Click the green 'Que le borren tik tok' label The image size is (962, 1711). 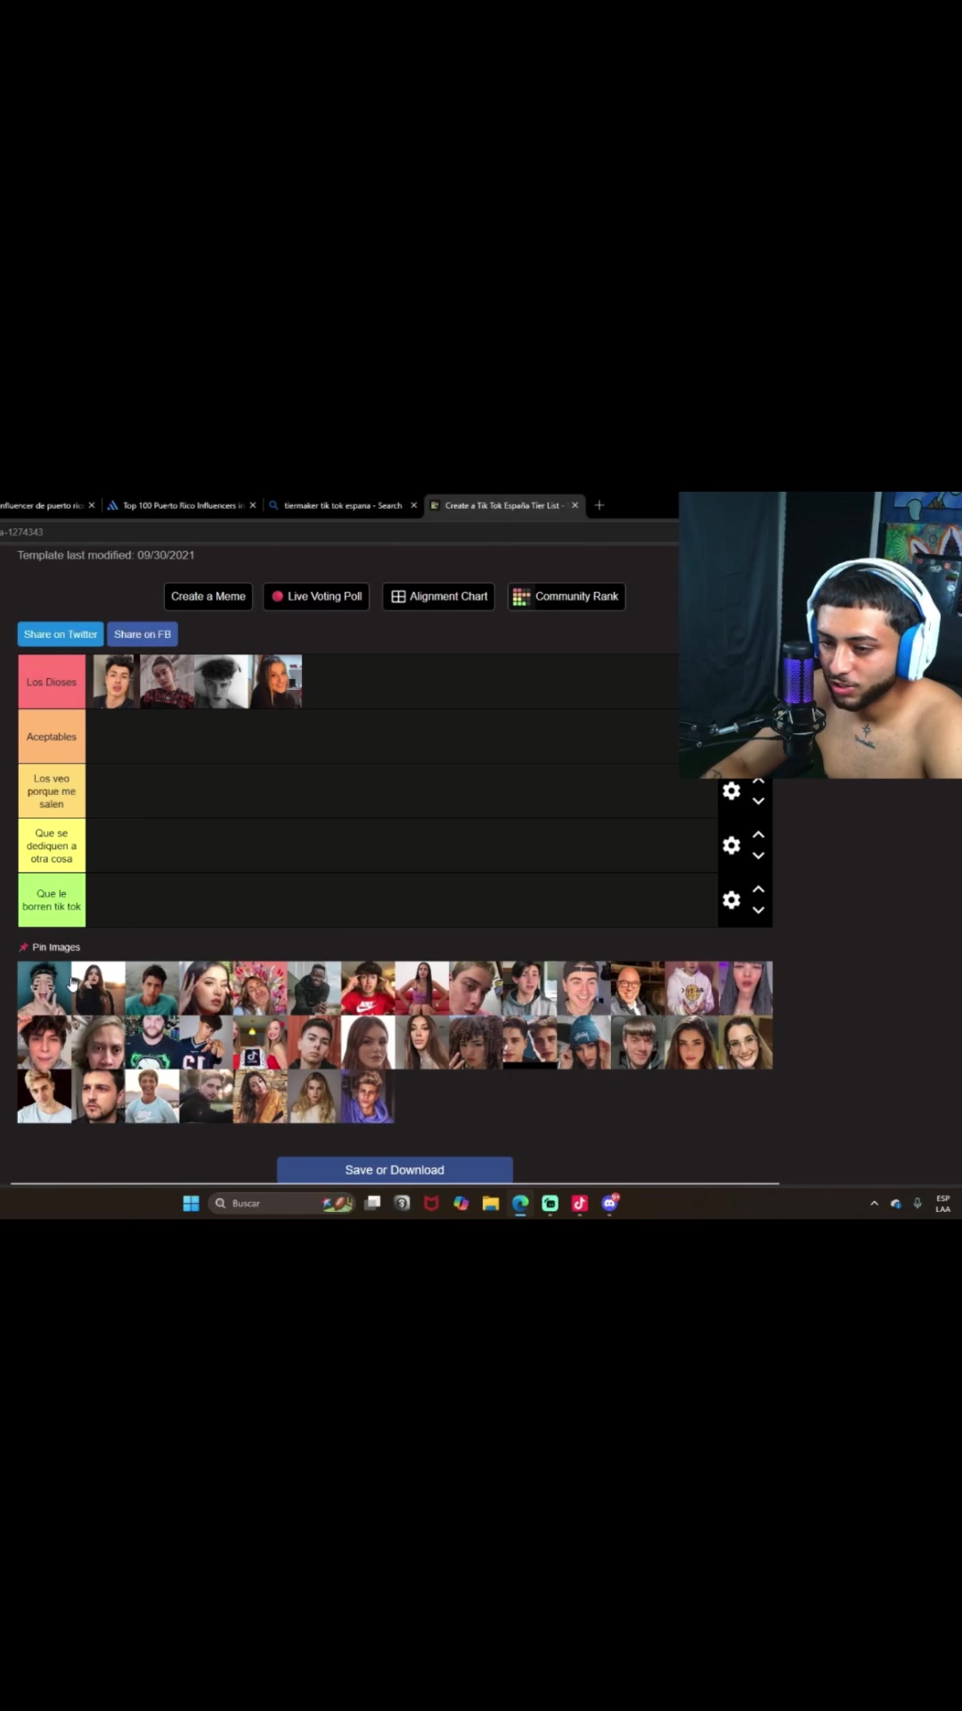pyautogui.click(x=52, y=900)
